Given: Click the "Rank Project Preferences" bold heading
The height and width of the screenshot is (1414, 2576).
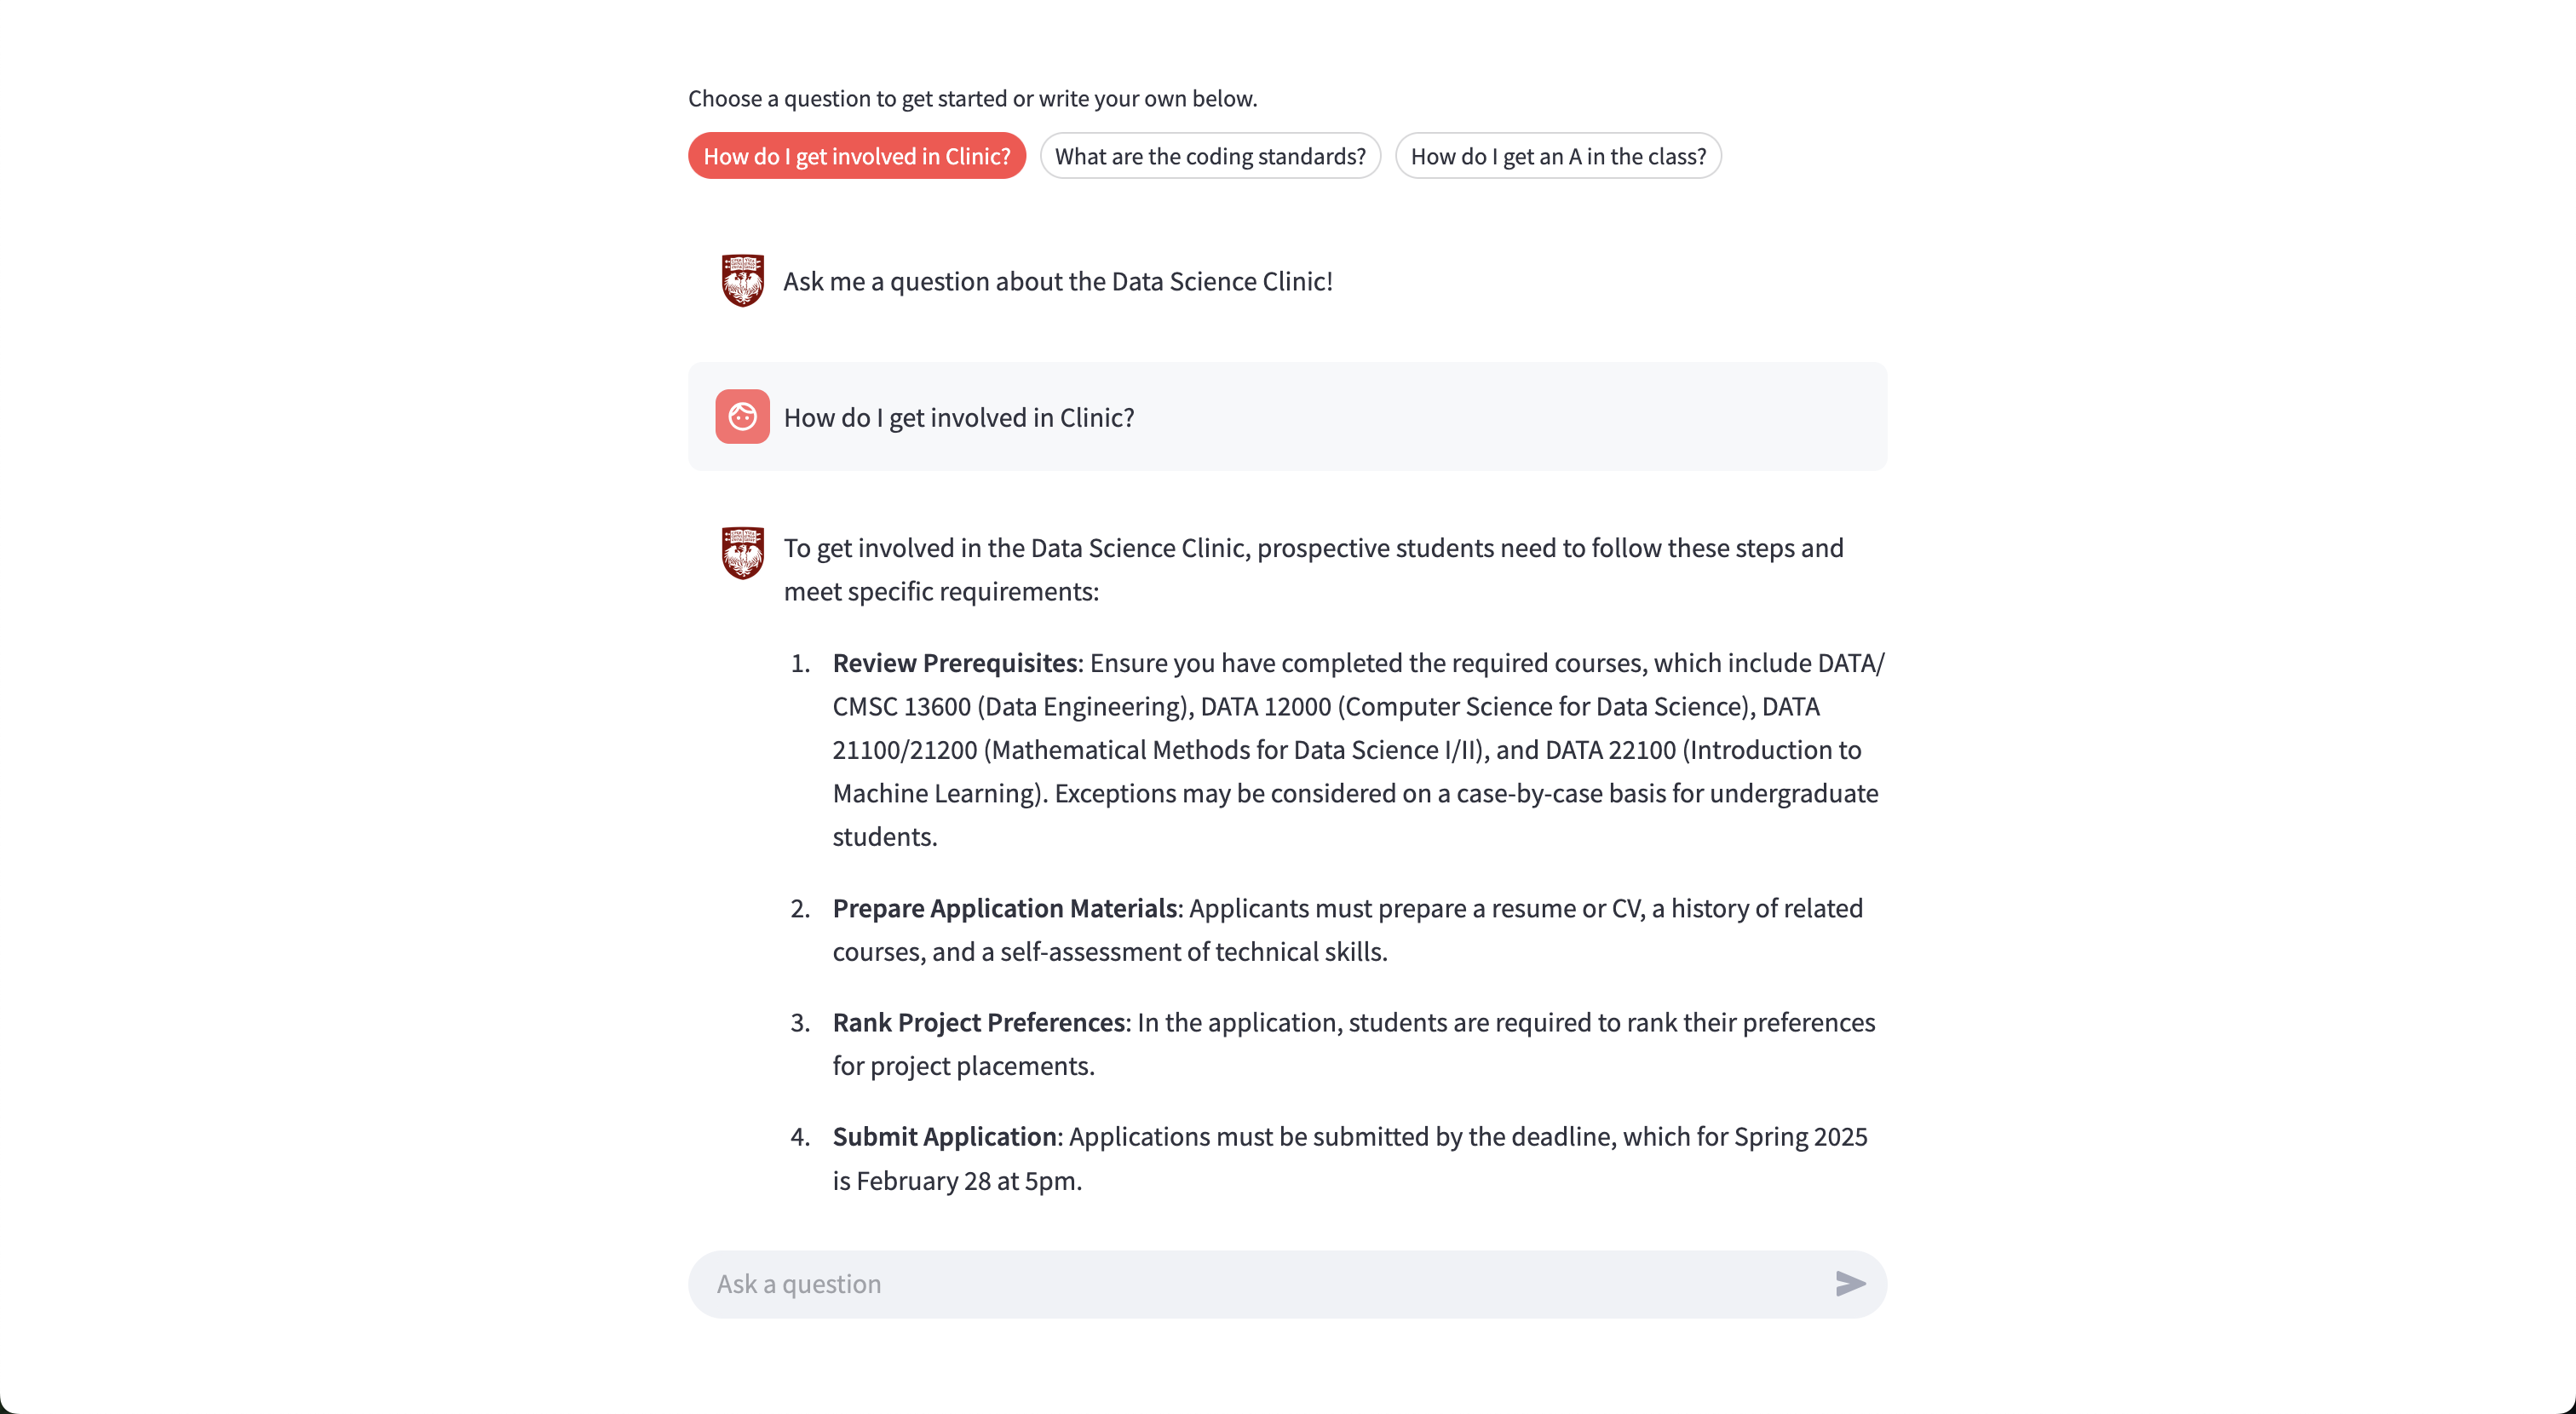Looking at the screenshot, I should click(978, 1022).
